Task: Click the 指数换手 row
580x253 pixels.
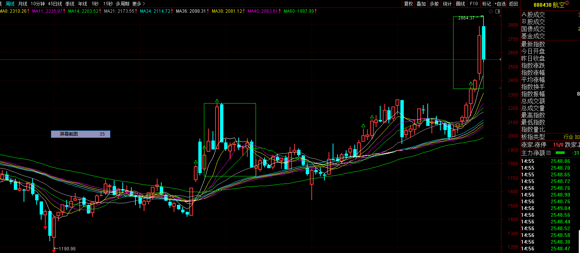Action: [x=550, y=87]
